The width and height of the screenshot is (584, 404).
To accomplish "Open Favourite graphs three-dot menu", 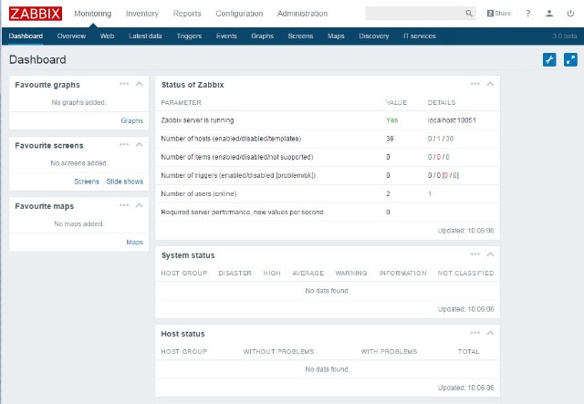I will pyautogui.click(x=124, y=84).
